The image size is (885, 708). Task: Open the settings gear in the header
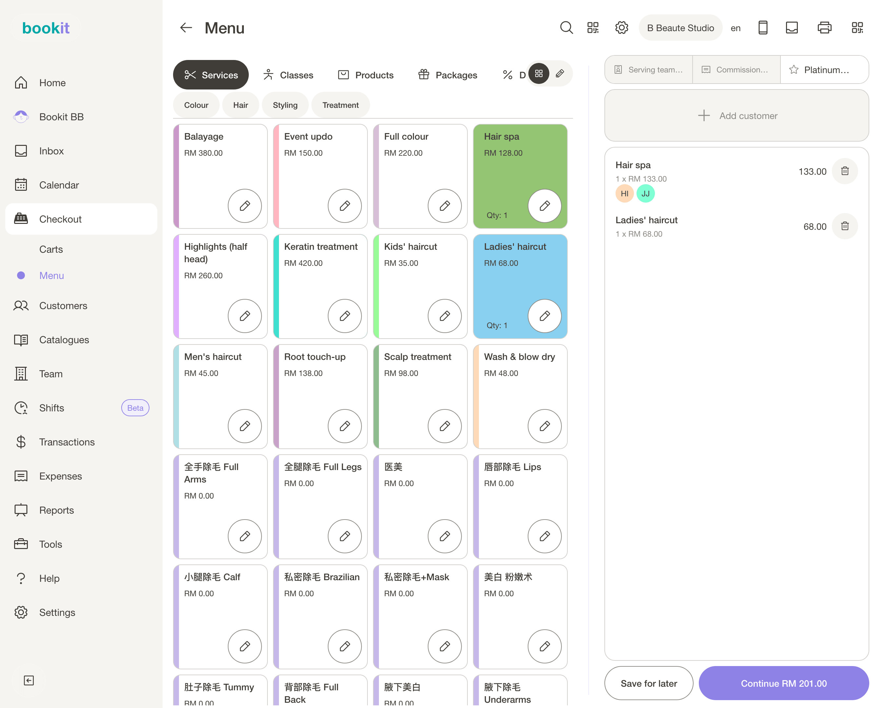(621, 28)
